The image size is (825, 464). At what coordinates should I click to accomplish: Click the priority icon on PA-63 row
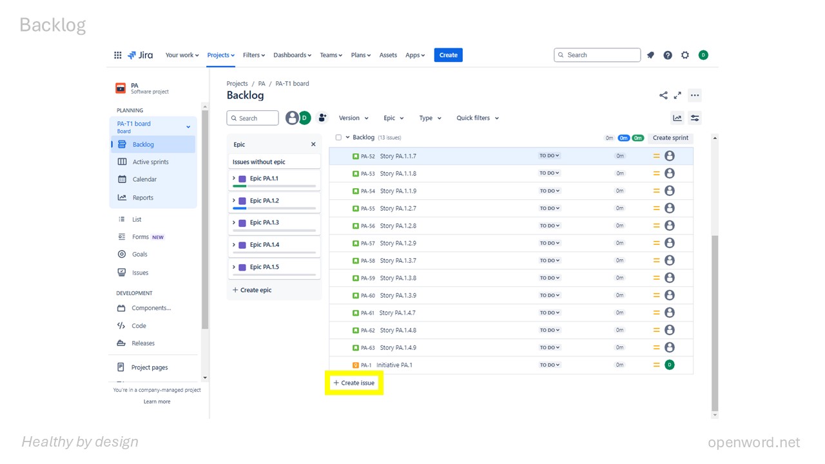pos(657,347)
